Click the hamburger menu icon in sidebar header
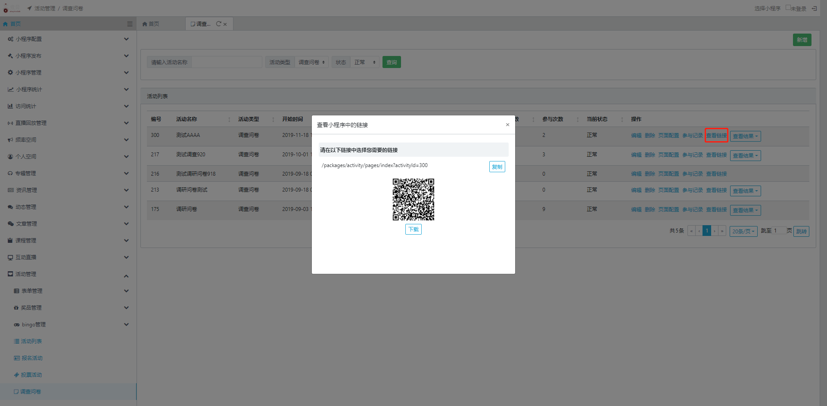 130,24
